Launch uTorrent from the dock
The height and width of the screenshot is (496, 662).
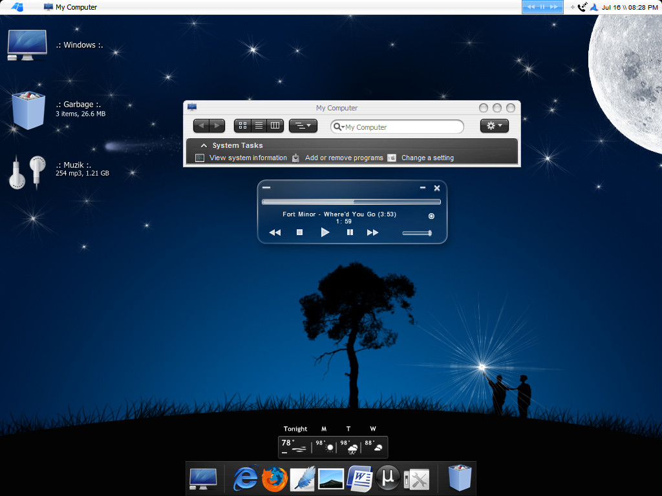coord(389,479)
